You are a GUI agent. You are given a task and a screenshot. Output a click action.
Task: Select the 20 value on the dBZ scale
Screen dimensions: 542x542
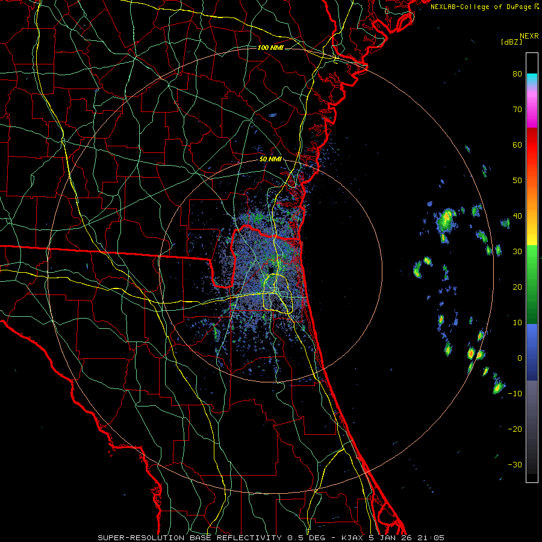click(x=517, y=287)
